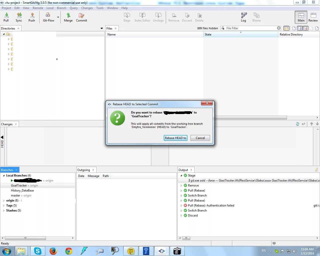Collapse the Local Branches (4) node
This screenshot has height=256, width=320.
click(x=4, y=175)
